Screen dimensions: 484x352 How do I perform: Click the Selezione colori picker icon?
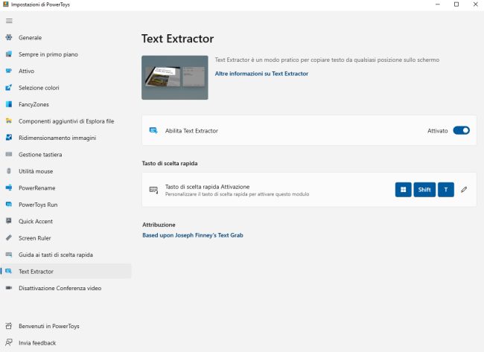[9, 87]
